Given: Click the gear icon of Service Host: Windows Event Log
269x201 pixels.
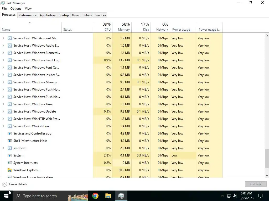Looking at the screenshot, I should click(x=10, y=60).
